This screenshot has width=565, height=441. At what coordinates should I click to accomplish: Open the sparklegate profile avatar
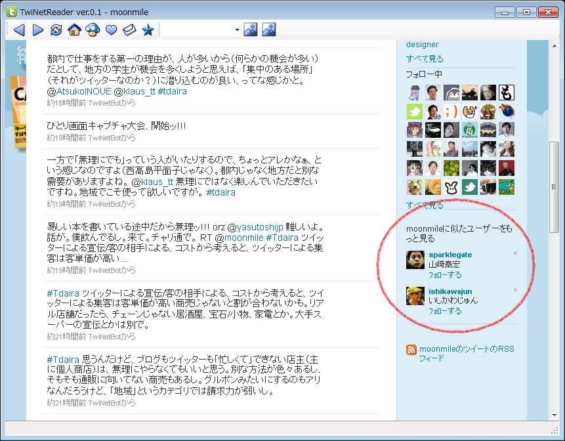click(415, 260)
